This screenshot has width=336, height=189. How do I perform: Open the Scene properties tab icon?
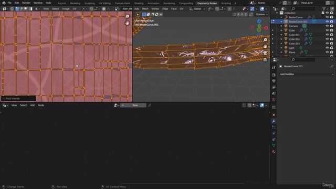pyautogui.click(x=274, y=93)
